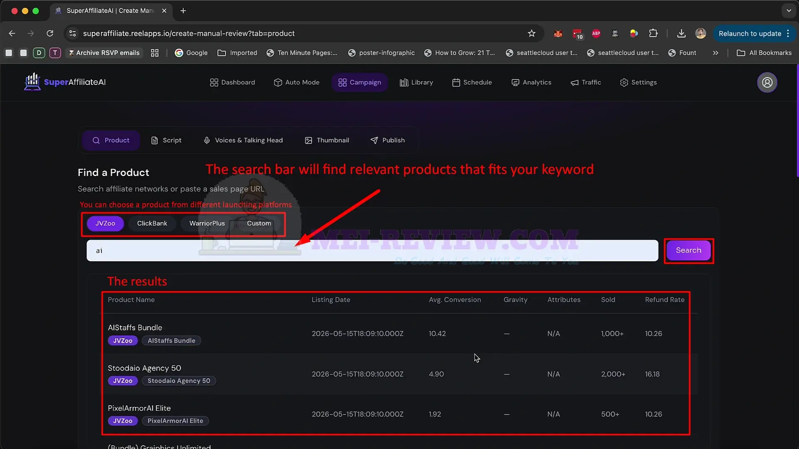Open the apps grid bookmark icon
Screen dimensions: 799x449
(x=154, y=53)
